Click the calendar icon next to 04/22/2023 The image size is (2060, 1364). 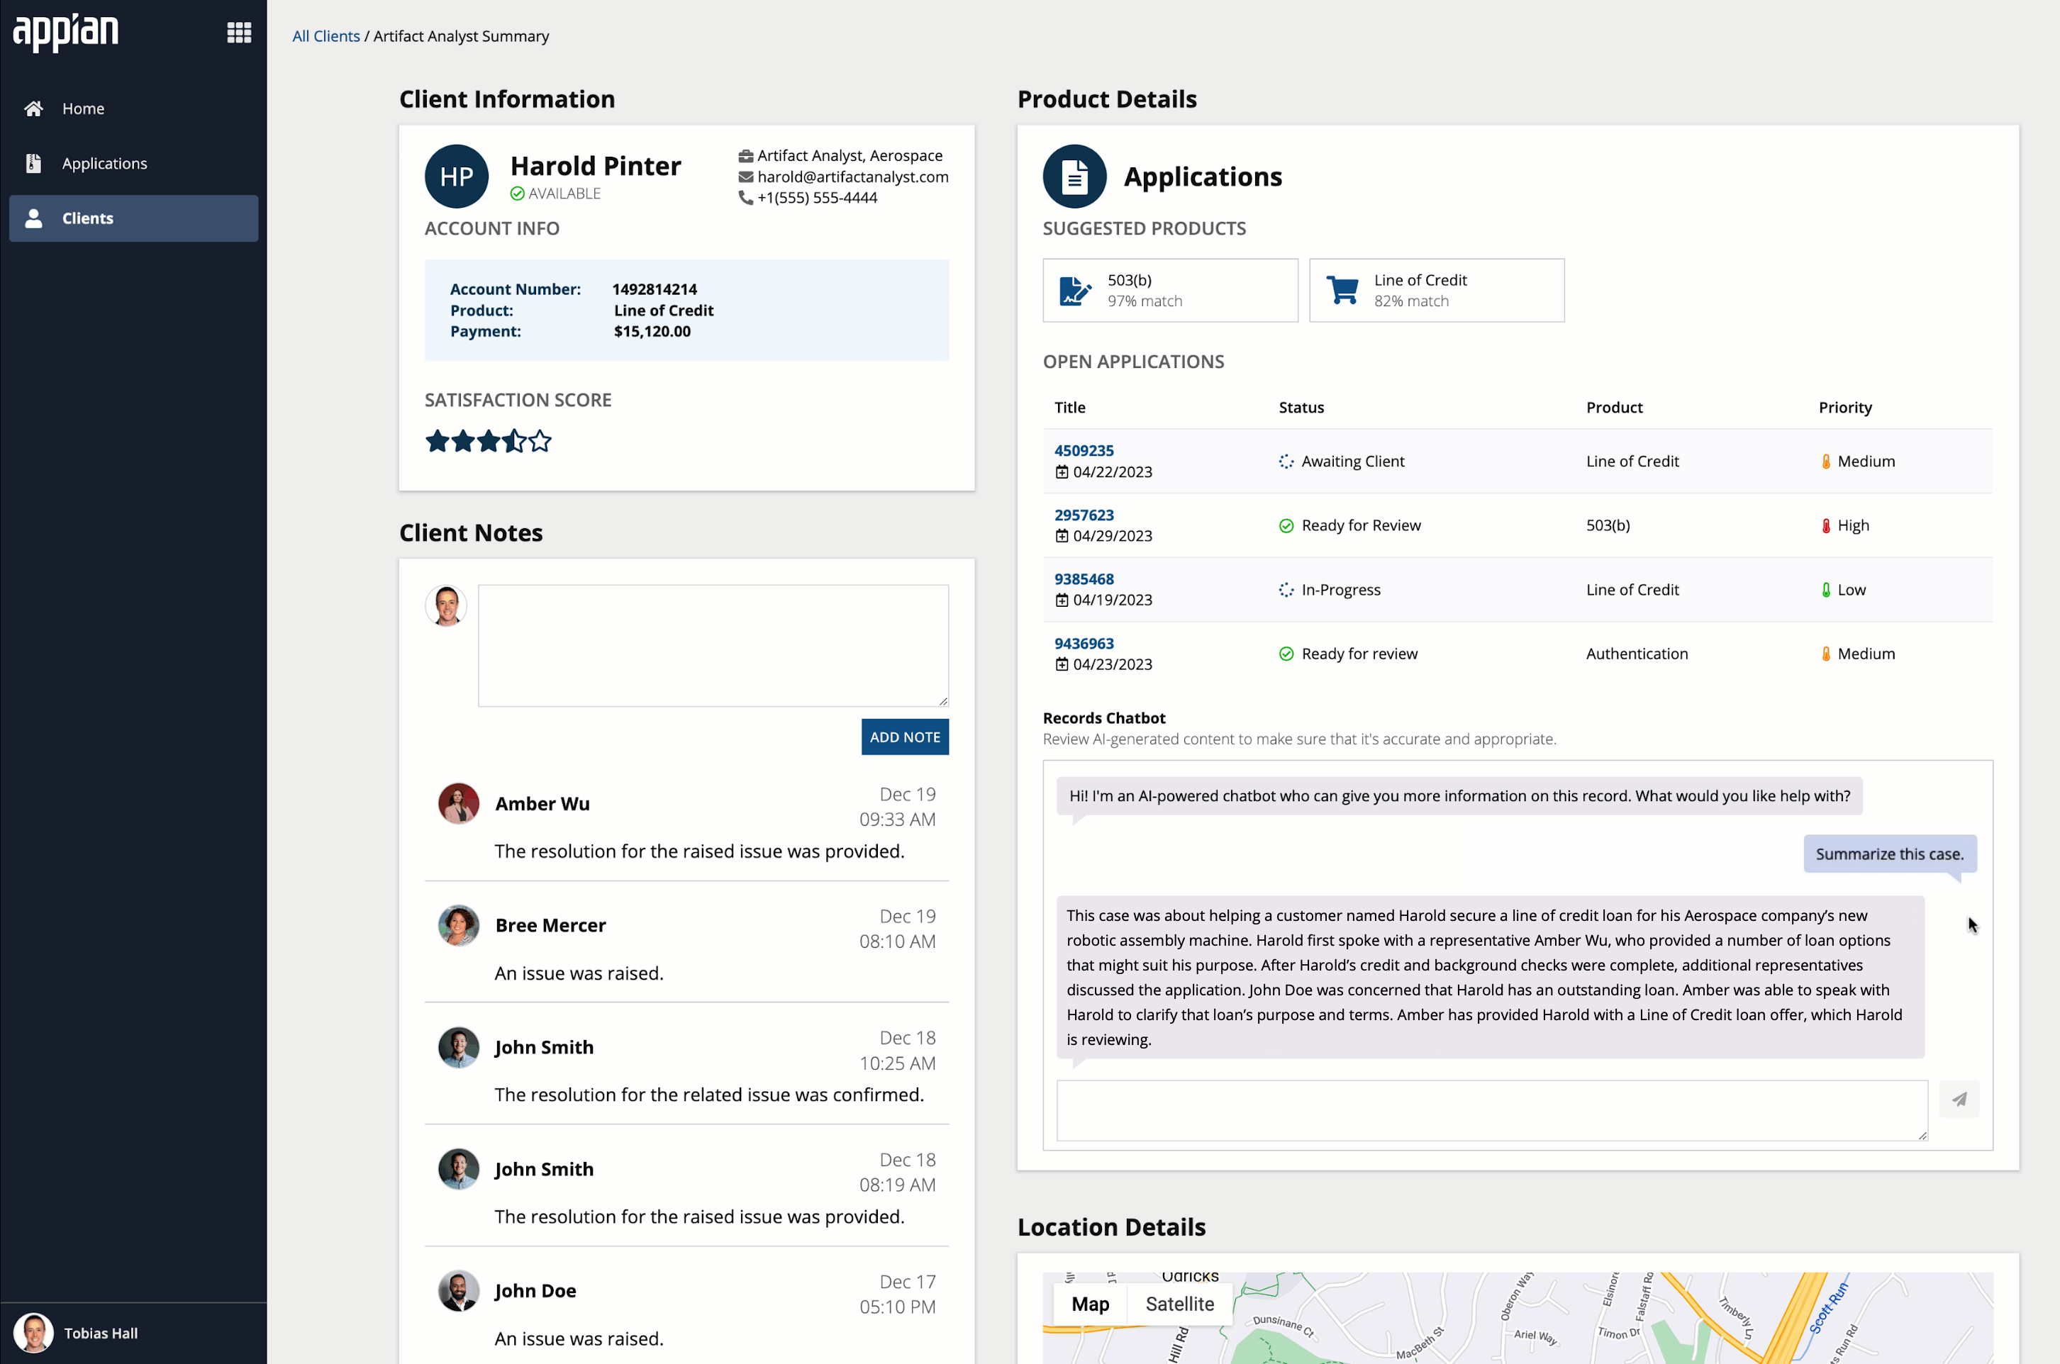(1062, 472)
